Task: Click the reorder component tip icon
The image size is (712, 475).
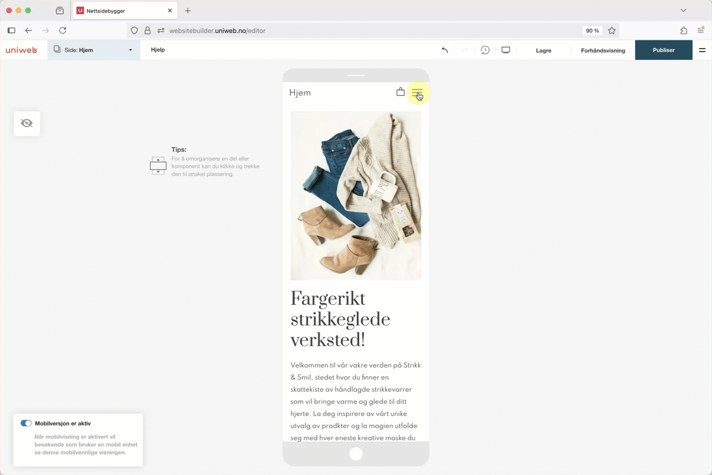Action: click(x=158, y=166)
